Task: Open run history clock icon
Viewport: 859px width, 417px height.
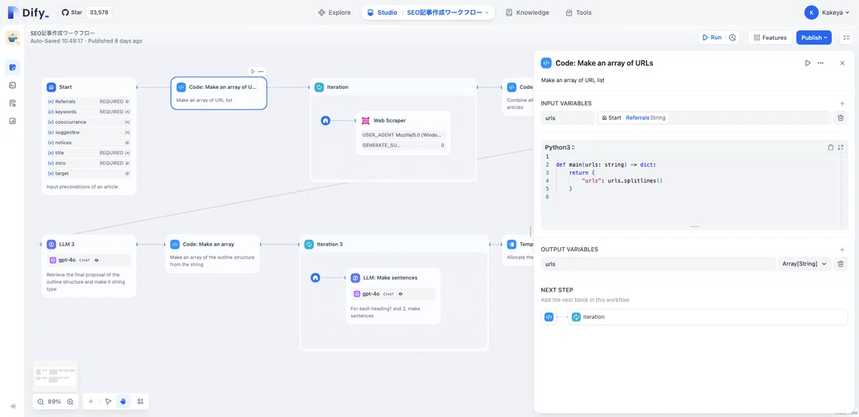Action: (x=732, y=37)
